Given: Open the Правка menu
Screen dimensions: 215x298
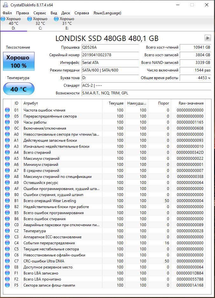Looking at the screenshot, I should coord(23,13).
